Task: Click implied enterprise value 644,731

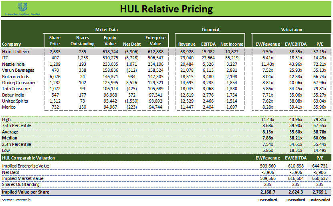Action: [x=320, y=166]
